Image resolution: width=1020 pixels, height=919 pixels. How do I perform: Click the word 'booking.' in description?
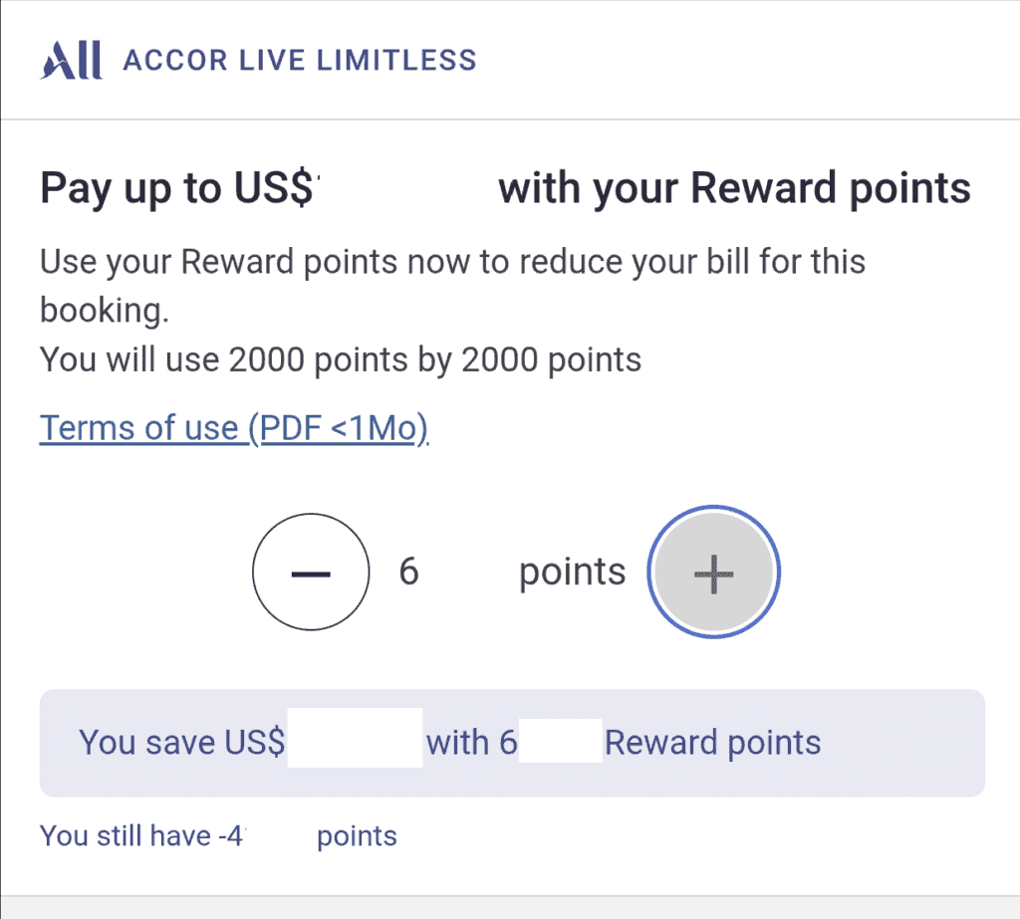pyautogui.click(x=105, y=311)
